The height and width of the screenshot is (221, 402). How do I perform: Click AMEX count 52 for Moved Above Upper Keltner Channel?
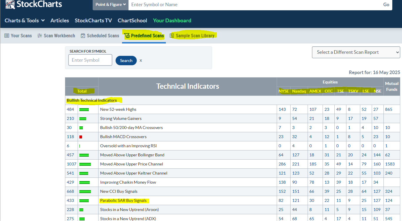click(x=312, y=173)
